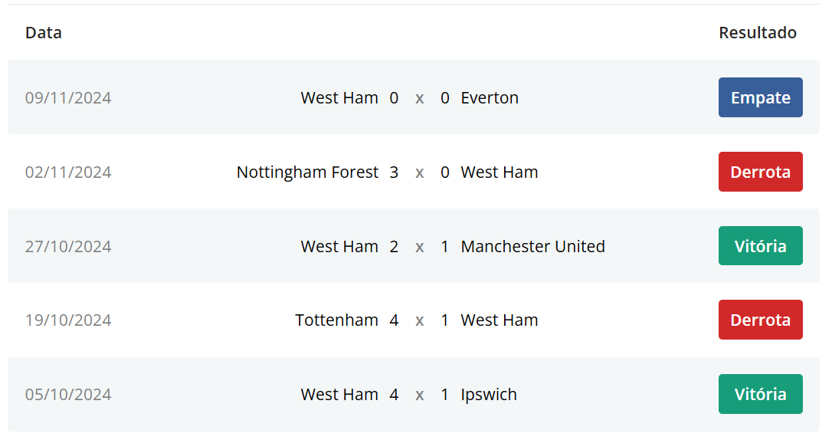Screen dimensions: 832x440
Task: Click Derrota badge for Nottingham Forest match
Action: [x=760, y=172]
